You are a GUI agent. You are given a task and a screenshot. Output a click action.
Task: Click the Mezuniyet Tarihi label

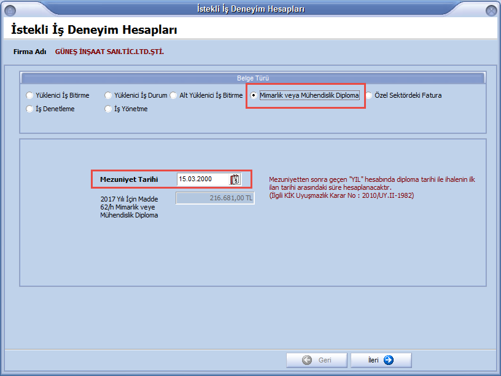(129, 179)
